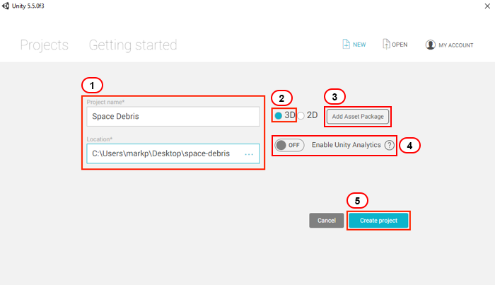The width and height of the screenshot is (495, 285).
Task: Toggle the Unity Analytics OFF switch
Action: click(289, 145)
